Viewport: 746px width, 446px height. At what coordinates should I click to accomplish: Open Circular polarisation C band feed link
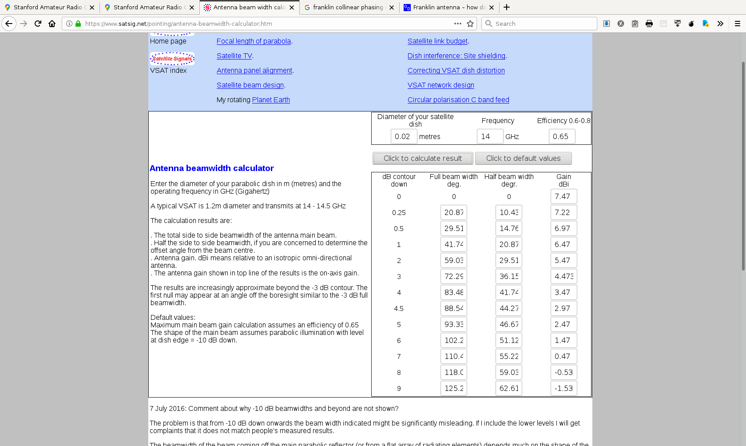pyautogui.click(x=458, y=100)
